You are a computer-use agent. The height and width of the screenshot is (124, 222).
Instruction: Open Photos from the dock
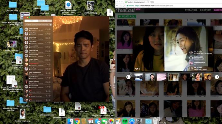111,121
